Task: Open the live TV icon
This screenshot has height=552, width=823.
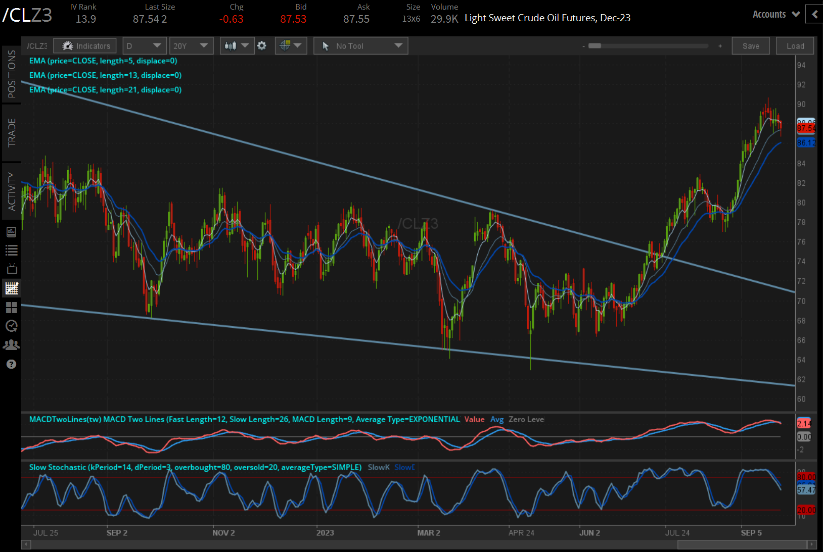Action: click(11, 269)
